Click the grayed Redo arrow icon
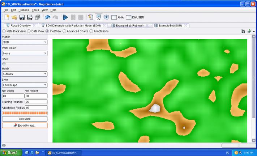This screenshot has height=156, width=257. click(x=55, y=17)
